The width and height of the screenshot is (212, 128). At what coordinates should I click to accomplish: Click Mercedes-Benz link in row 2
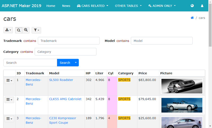[33, 101]
